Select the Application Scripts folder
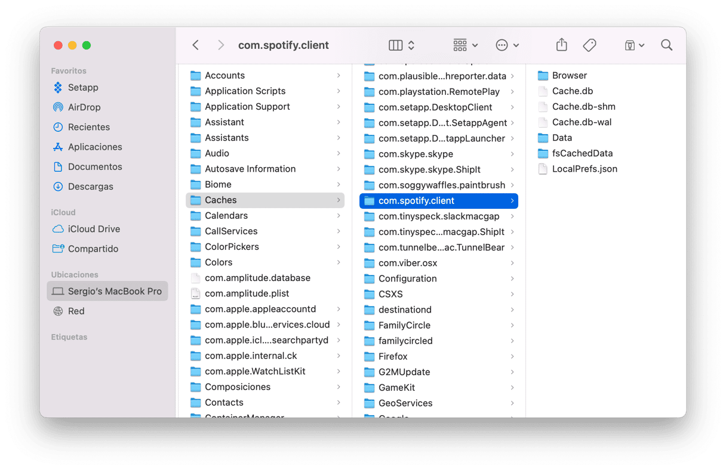The height and width of the screenshot is (470, 726). coord(265,91)
